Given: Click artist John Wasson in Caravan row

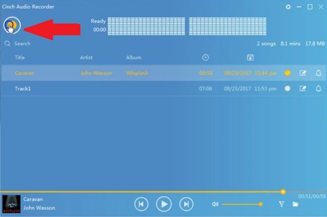Looking at the screenshot, I should tap(96, 73).
